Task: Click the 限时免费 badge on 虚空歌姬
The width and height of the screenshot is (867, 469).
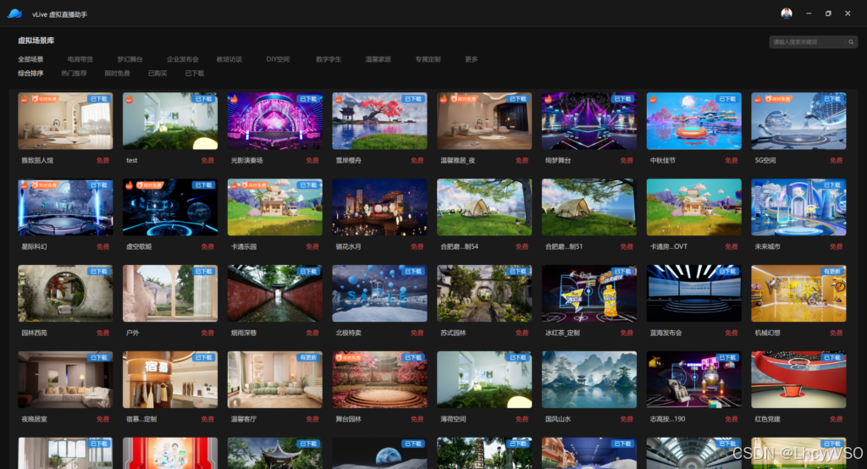Action: 150,185
